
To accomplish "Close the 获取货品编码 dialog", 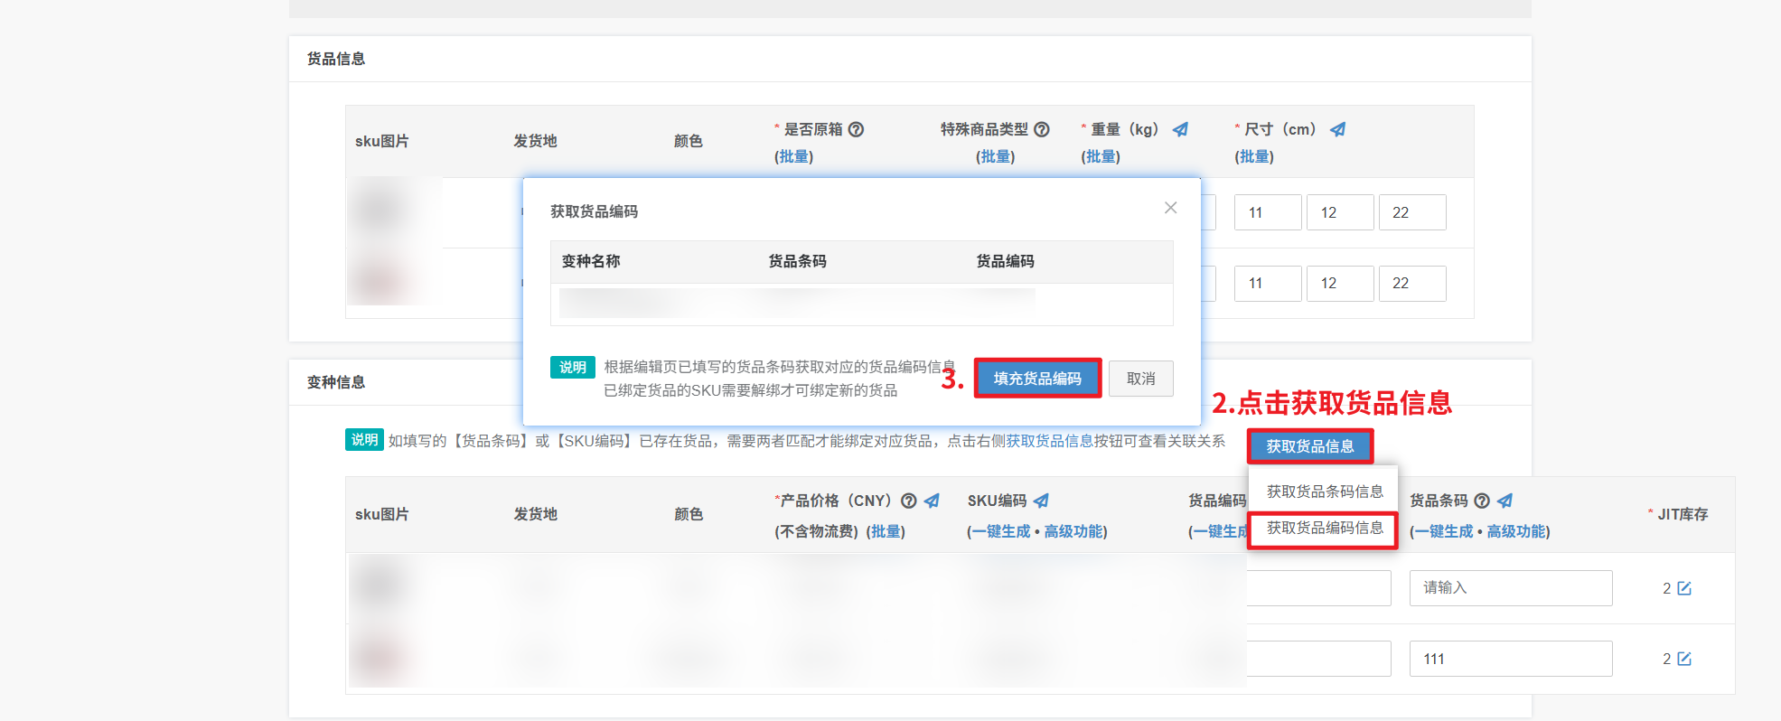I will [1170, 208].
